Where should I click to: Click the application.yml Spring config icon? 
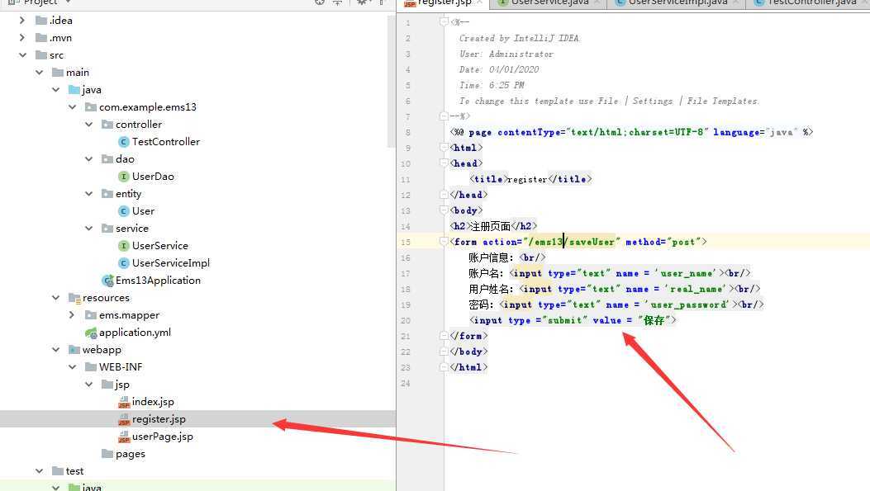tap(91, 333)
